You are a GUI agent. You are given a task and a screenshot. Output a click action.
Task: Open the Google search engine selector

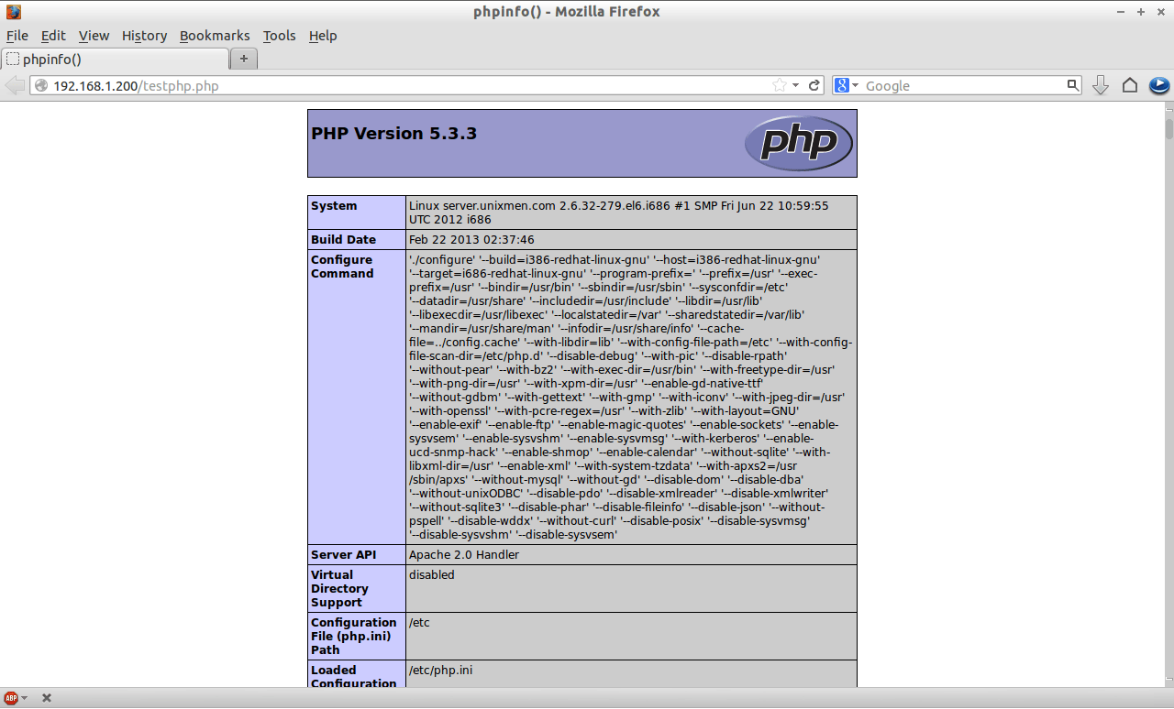tap(847, 85)
